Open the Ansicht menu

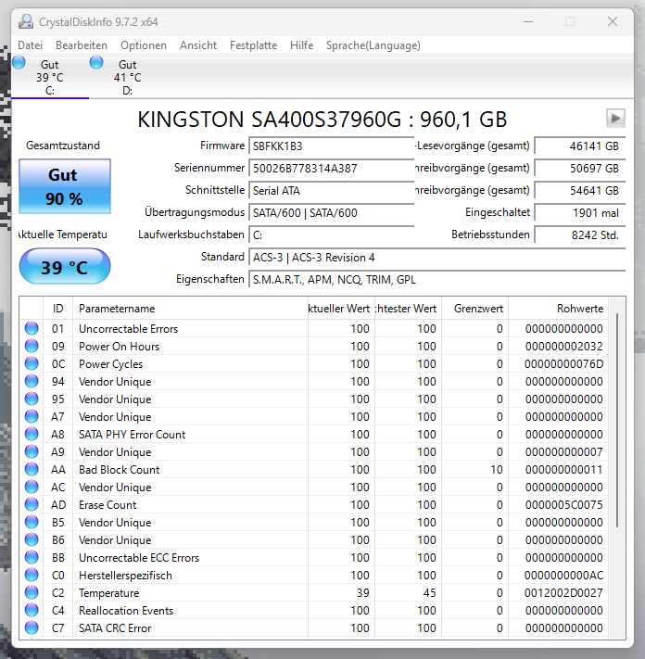coord(198,45)
